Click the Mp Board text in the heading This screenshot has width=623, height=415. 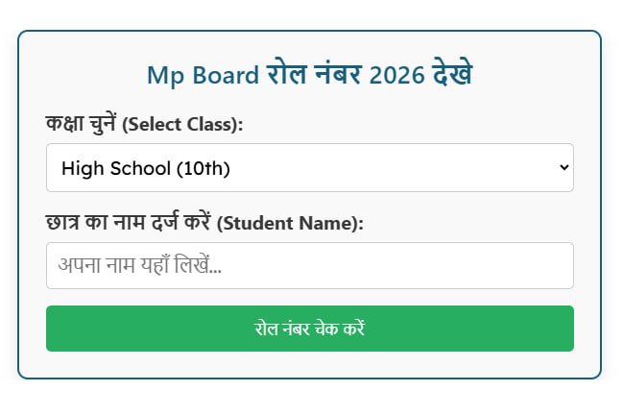(x=202, y=75)
